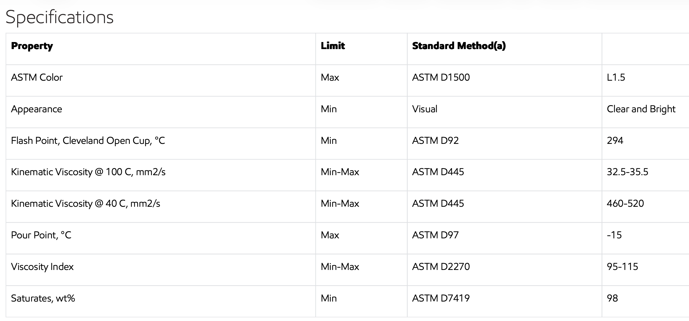This screenshot has width=689, height=321.
Task: Click the ASTM D7419 method cell
Action: click(441, 298)
